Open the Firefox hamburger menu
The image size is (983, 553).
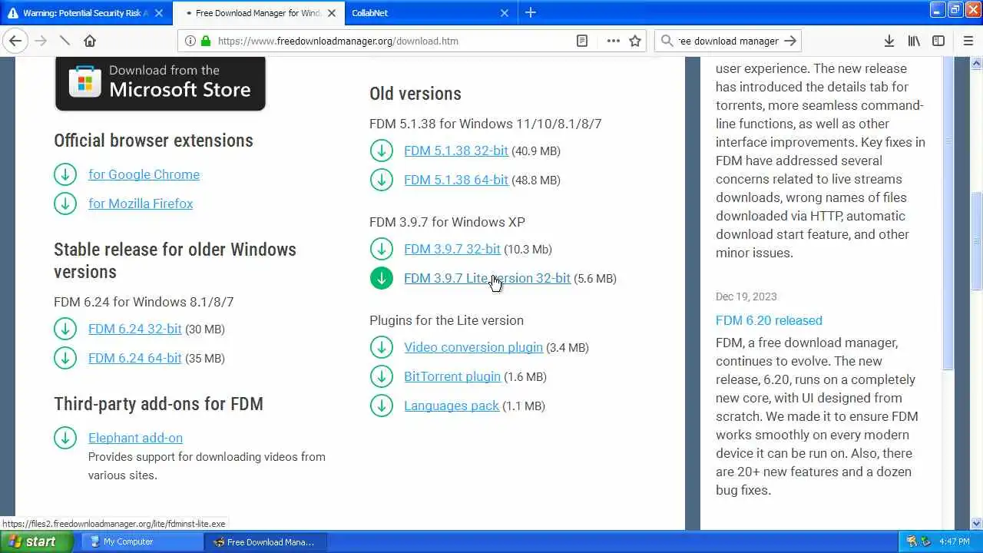click(968, 41)
